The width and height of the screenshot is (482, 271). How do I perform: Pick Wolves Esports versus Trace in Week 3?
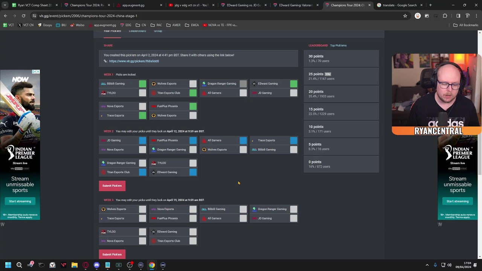pyautogui.click(x=142, y=209)
